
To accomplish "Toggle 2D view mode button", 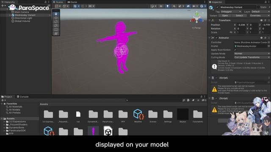I will tap(161, 6).
